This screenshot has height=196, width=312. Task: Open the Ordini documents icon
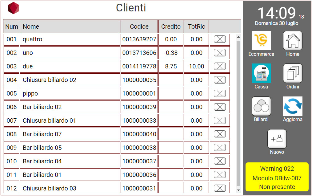click(x=293, y=73)
